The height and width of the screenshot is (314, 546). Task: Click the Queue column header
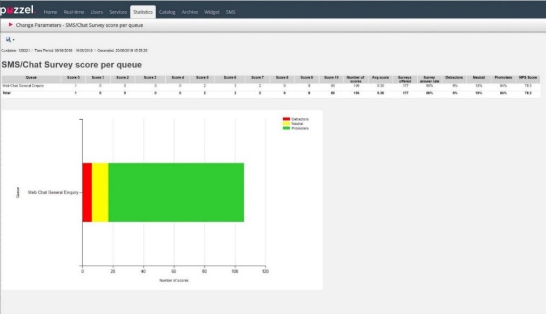pos(31,78)
